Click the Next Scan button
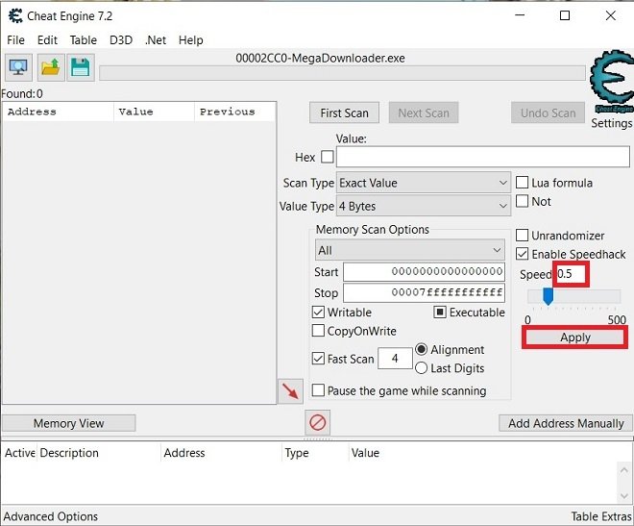The height and width of the screenshot is (526, 634). [x=424, y=113]
